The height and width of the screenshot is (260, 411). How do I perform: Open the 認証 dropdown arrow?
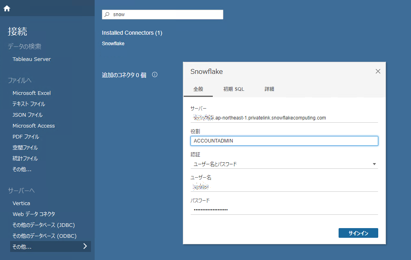click(x=374, y=164)
